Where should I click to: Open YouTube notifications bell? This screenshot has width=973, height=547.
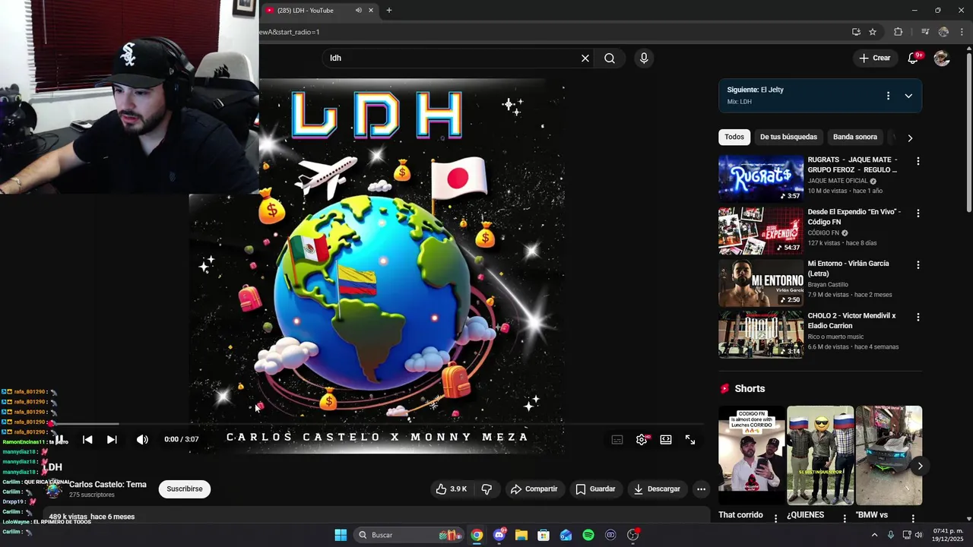[x=914, y=58]
